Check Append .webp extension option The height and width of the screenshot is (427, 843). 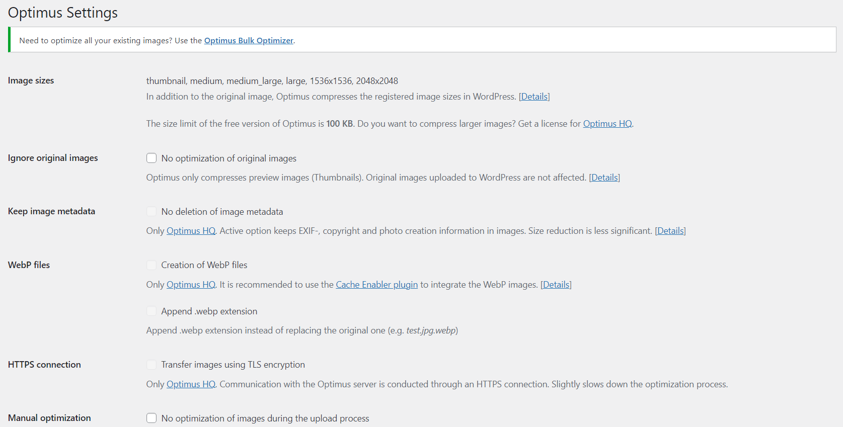(x=151, y=311)
